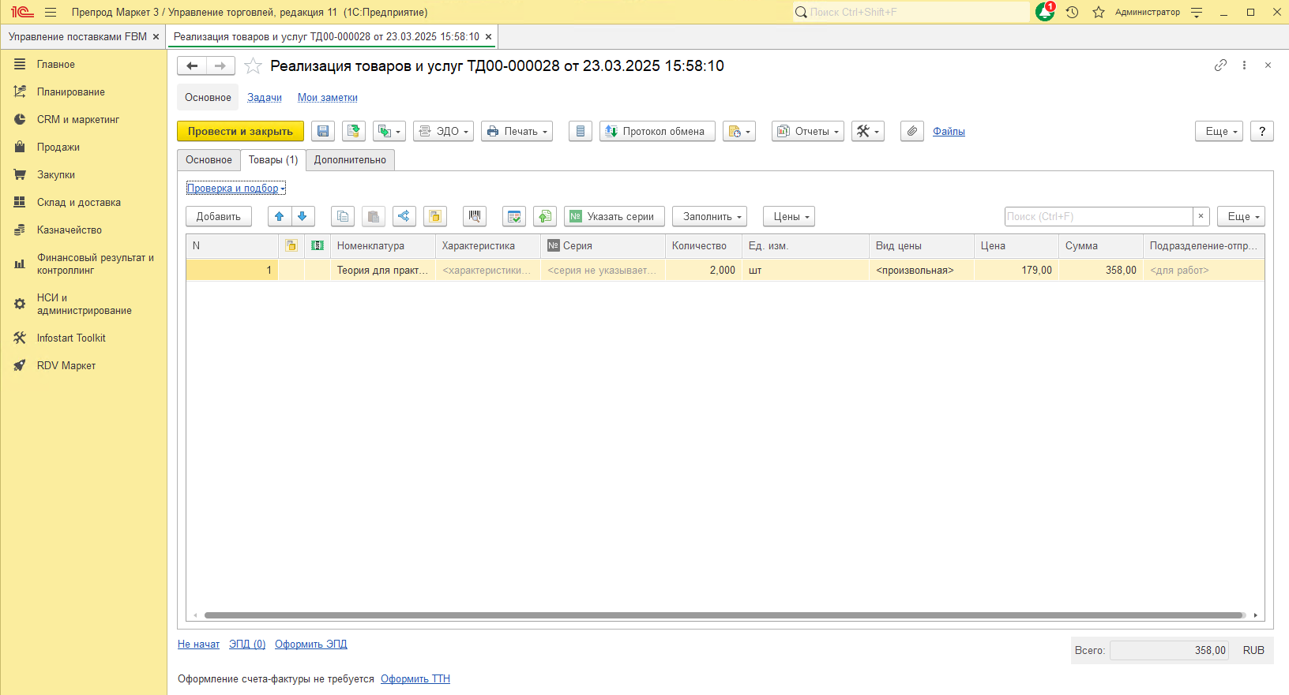Open the Отчеты dropdown
This screenshot has height=695, width=1289.
coord(808,131)
